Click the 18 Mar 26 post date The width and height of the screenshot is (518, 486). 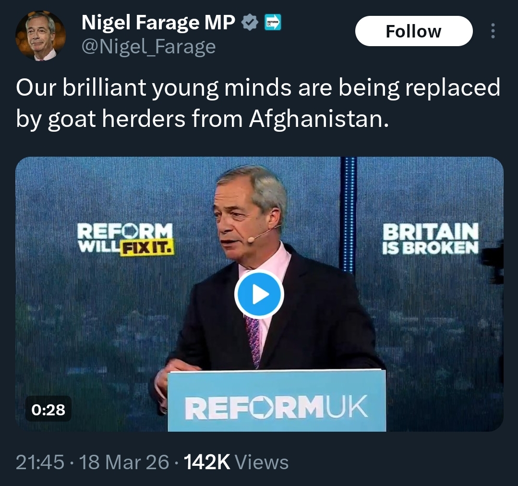[124, 462]
